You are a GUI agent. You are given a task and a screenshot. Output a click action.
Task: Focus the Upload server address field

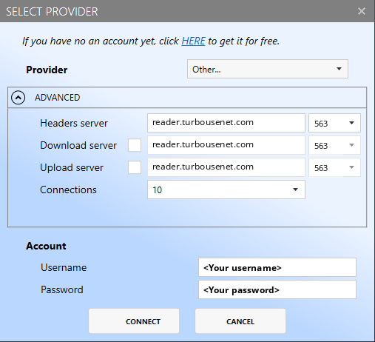coord(226,167)
